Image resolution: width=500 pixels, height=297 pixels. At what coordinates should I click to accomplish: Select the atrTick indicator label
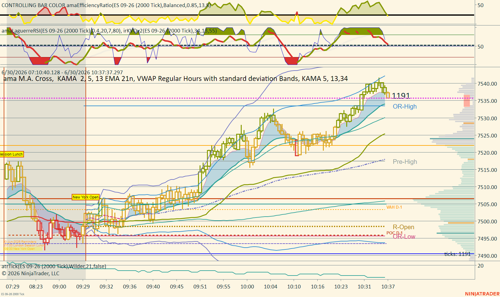pyautogui.click(x=54, y=266)
